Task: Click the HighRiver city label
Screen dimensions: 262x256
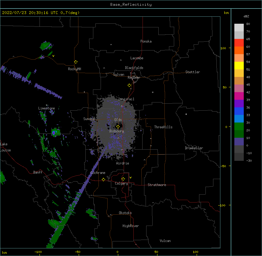Action: 131,226
